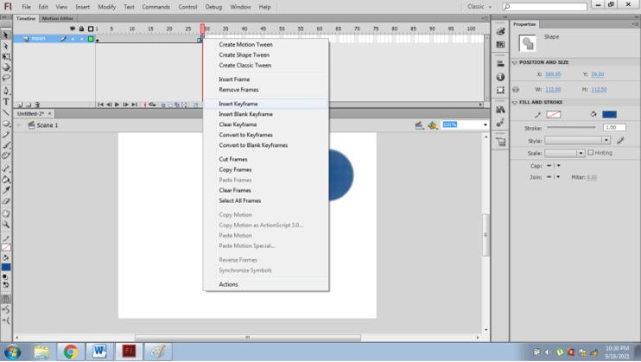Click the Play button in timeline
The width and height of the screenshot is (641, 362).
(x=117, y=105)
